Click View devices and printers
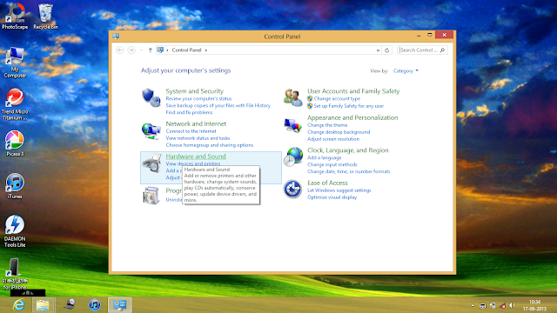557x313 pixels. click(x=193, y=163)
